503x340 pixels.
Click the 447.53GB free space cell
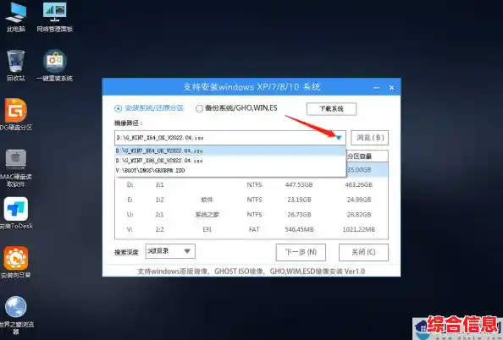coord(299,185)
